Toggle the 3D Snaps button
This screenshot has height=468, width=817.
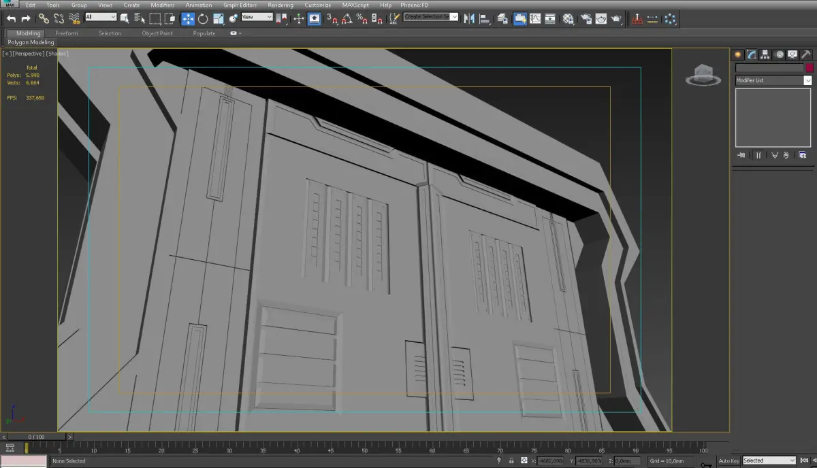(332, 18)
